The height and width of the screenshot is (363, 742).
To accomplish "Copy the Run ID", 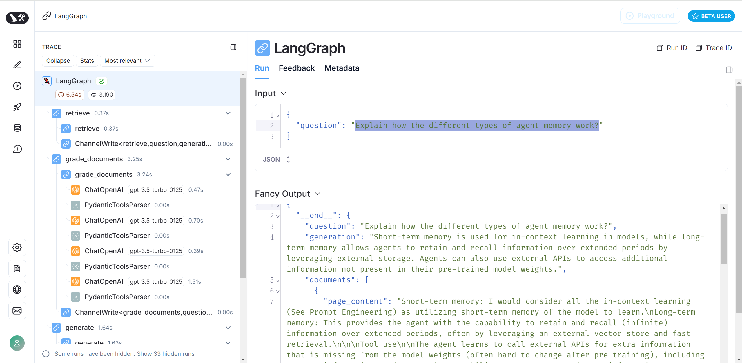I will tap(672, 48).
